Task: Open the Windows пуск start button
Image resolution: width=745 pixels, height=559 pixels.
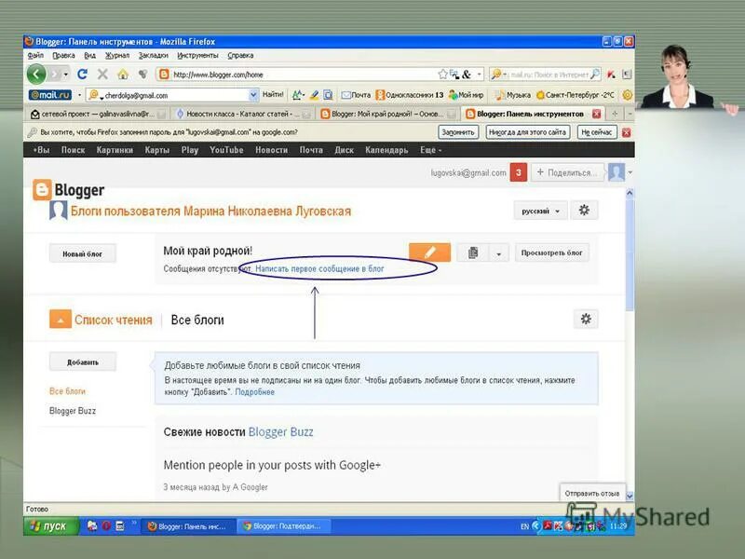Action: (50, 526)
